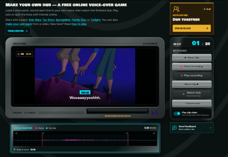
Task: Click the progress bar under the video
Action: click(117, 111)
